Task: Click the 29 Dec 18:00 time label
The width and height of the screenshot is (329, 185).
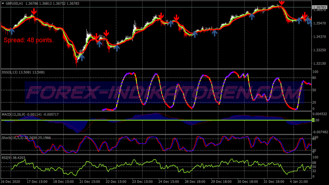Action: pyautogui.click(x=221, y=182)
